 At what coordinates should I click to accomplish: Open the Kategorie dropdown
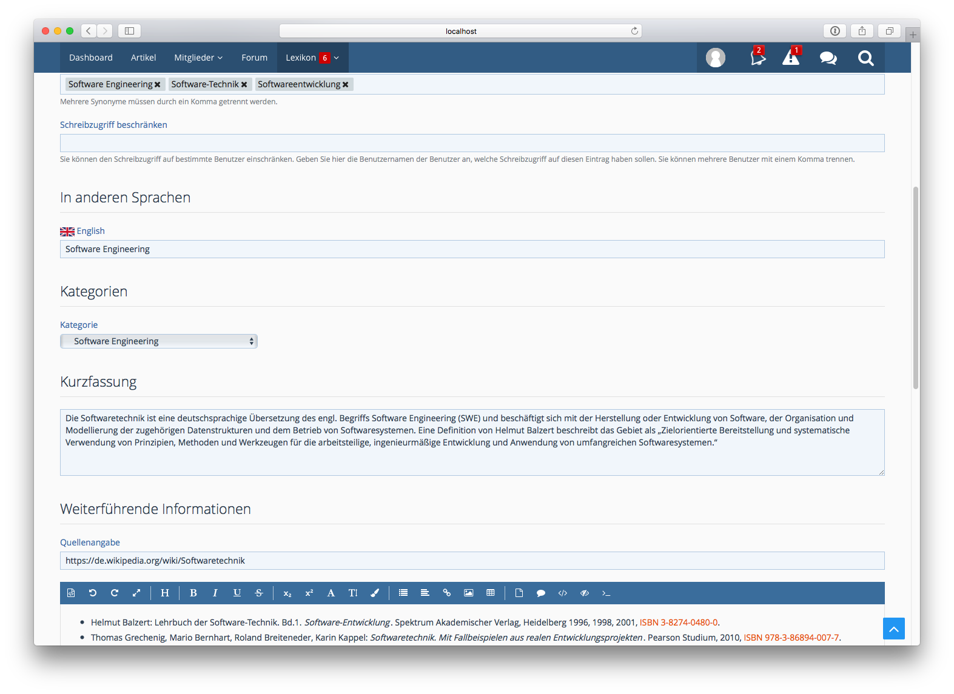pyautogui.click(x=159, y=341)
